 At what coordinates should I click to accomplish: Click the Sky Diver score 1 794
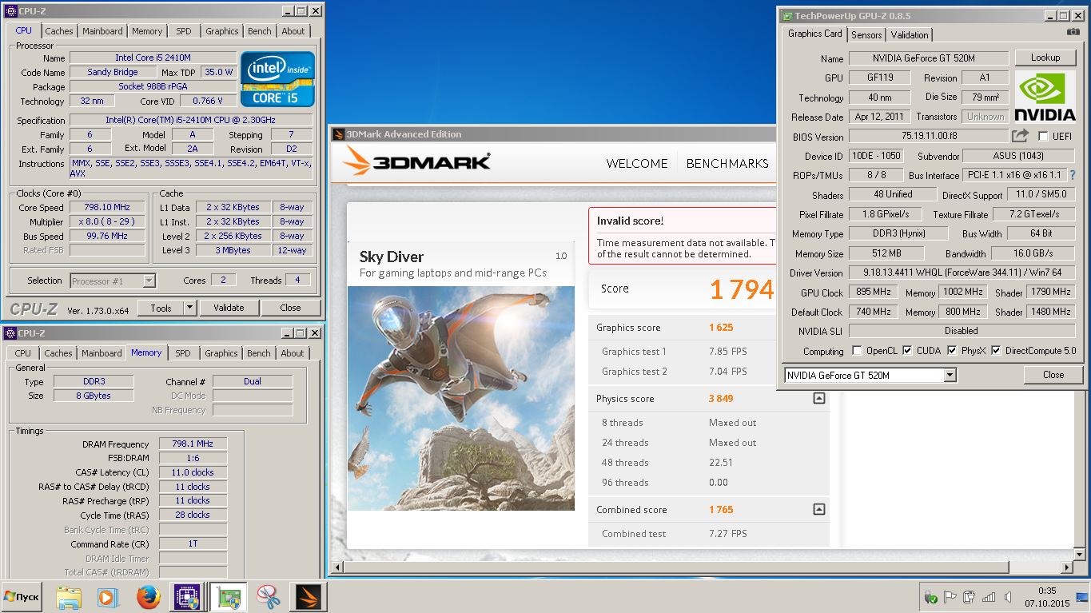pos(743,289)
